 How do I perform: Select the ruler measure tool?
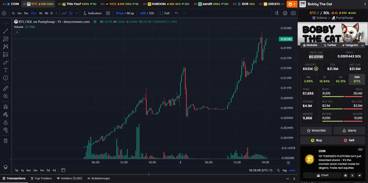point(6,88)
